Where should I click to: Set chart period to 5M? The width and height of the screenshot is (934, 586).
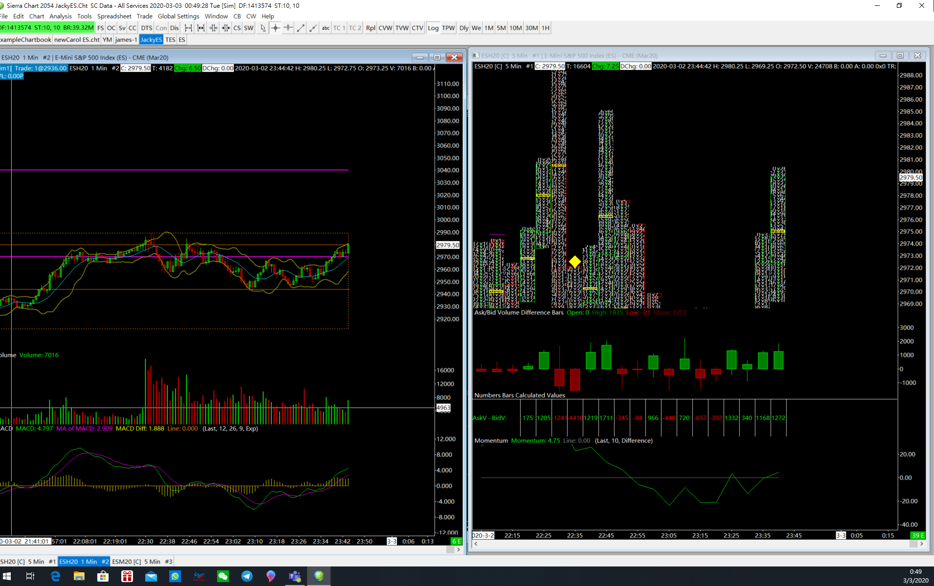(501, 28)
